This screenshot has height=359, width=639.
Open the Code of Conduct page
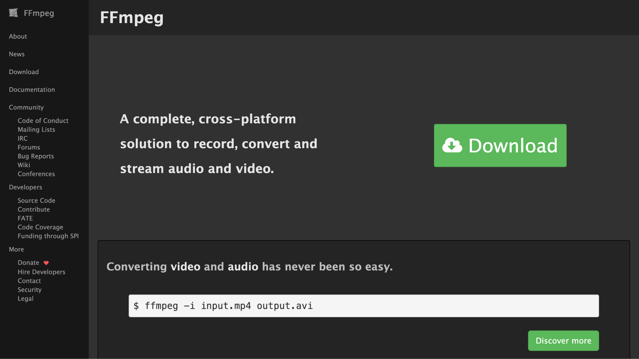(x=43, y=120)
